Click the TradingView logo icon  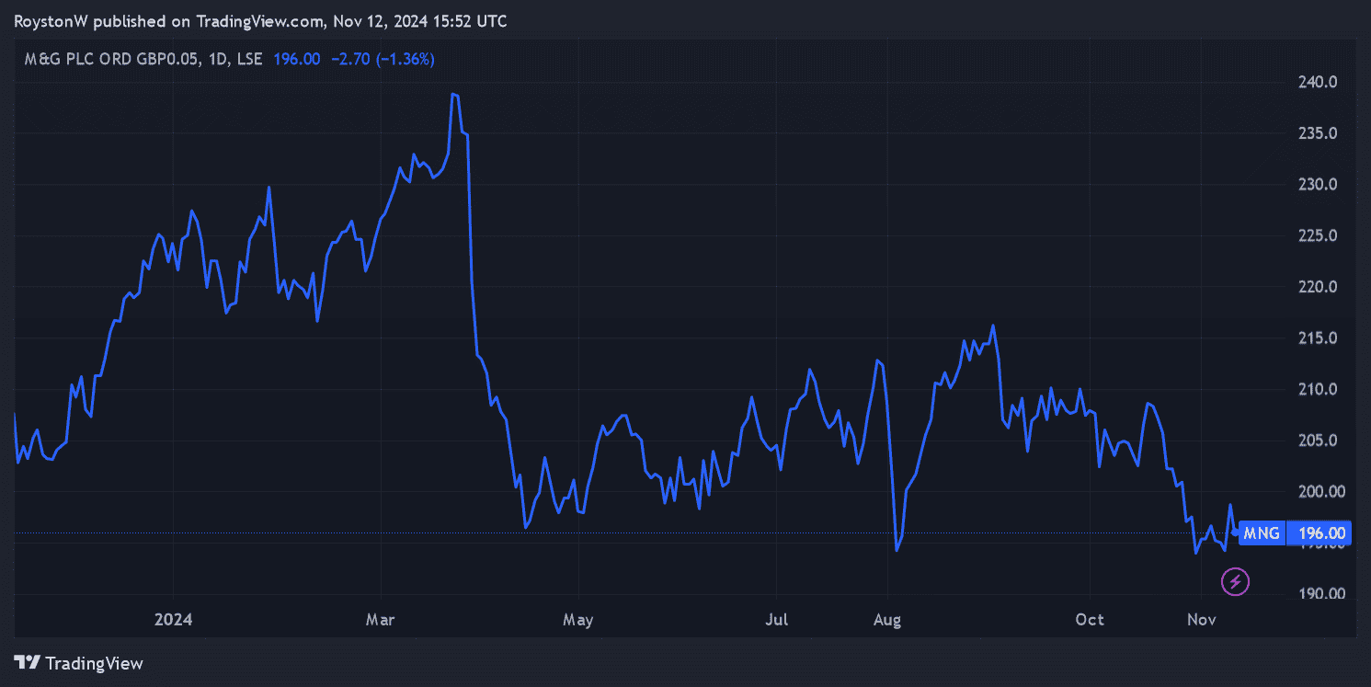pyautogui.click(x=28, y=662)
